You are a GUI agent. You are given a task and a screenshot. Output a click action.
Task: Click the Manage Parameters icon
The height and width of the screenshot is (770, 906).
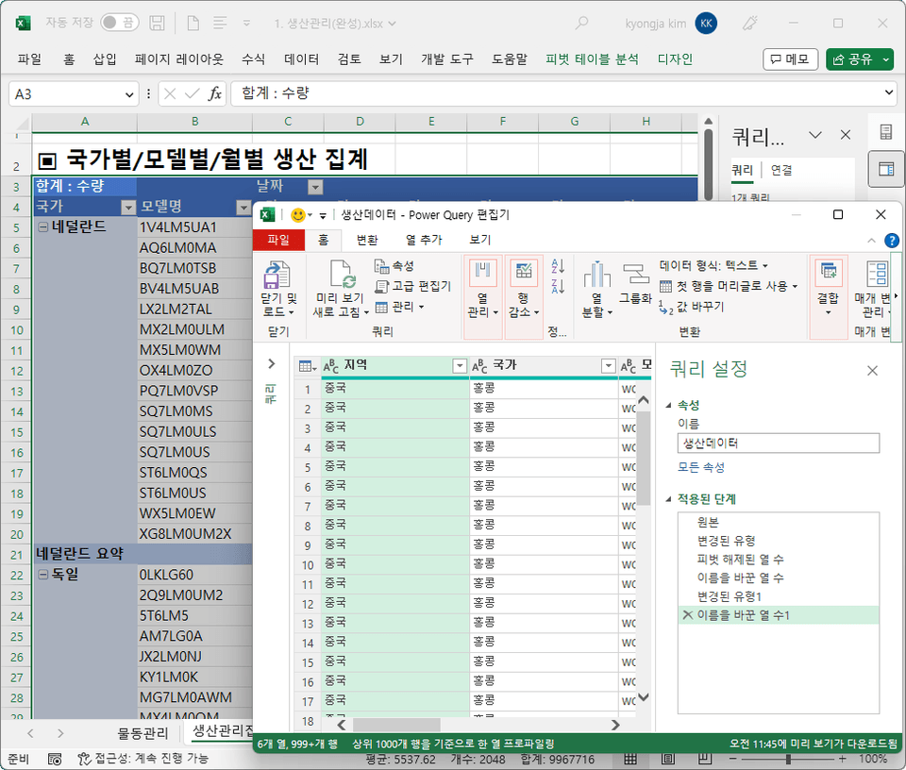(877, 274)
